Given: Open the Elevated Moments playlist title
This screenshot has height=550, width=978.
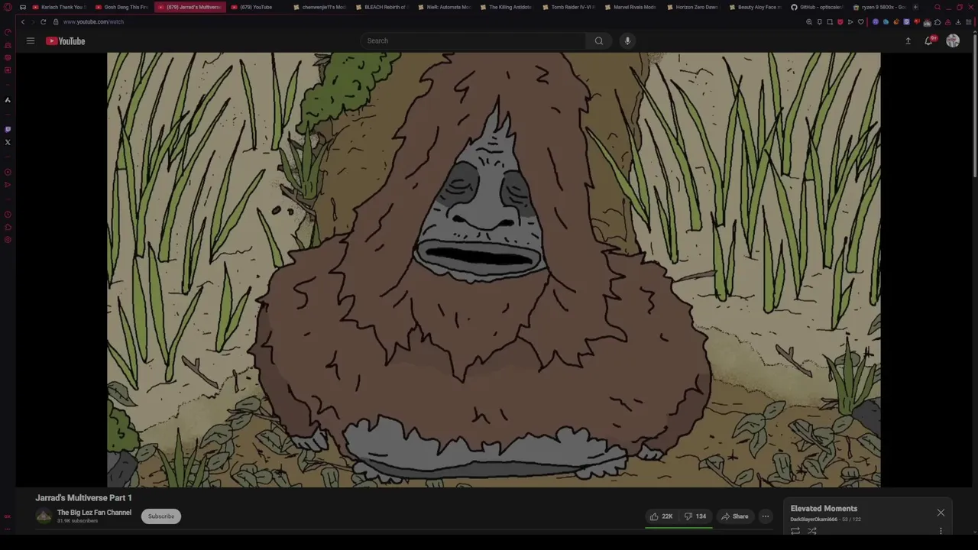Looking at the screenshot, I should coord(824,509).
